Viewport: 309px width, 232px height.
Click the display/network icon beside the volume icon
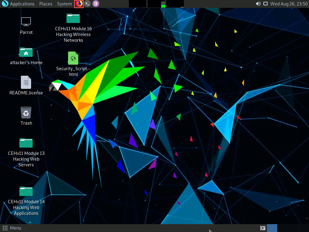pos(265,4)
